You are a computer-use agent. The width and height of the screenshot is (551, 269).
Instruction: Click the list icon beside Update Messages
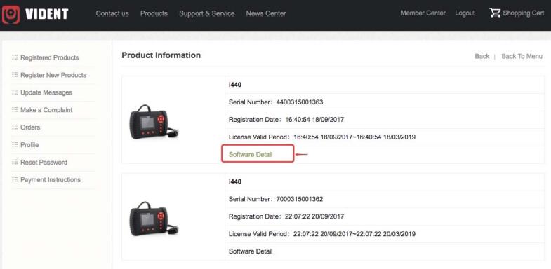(15, 92)
